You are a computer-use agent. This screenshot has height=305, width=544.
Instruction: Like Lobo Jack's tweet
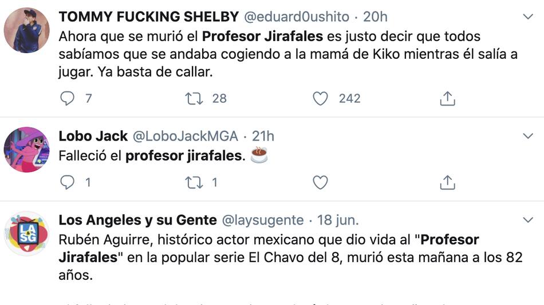pos(320,183)
